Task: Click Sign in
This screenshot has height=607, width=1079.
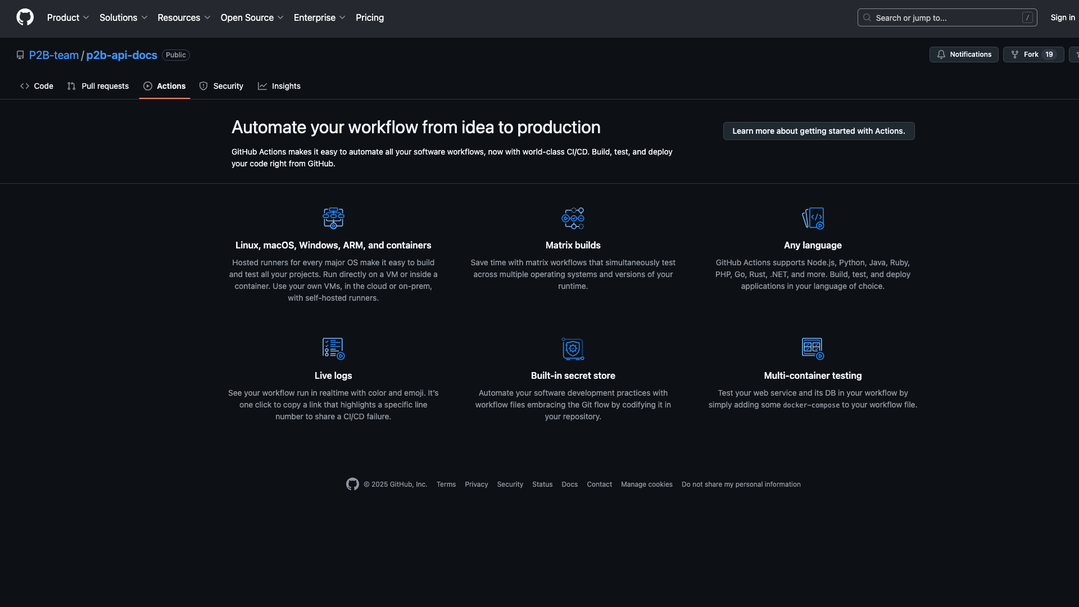Action: 1063,17
